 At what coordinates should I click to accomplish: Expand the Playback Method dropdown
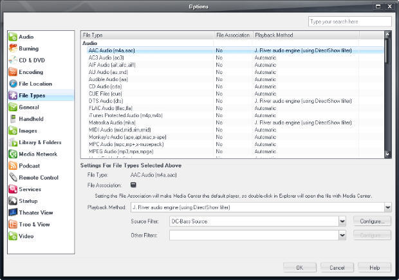click(x=387, y=207)
